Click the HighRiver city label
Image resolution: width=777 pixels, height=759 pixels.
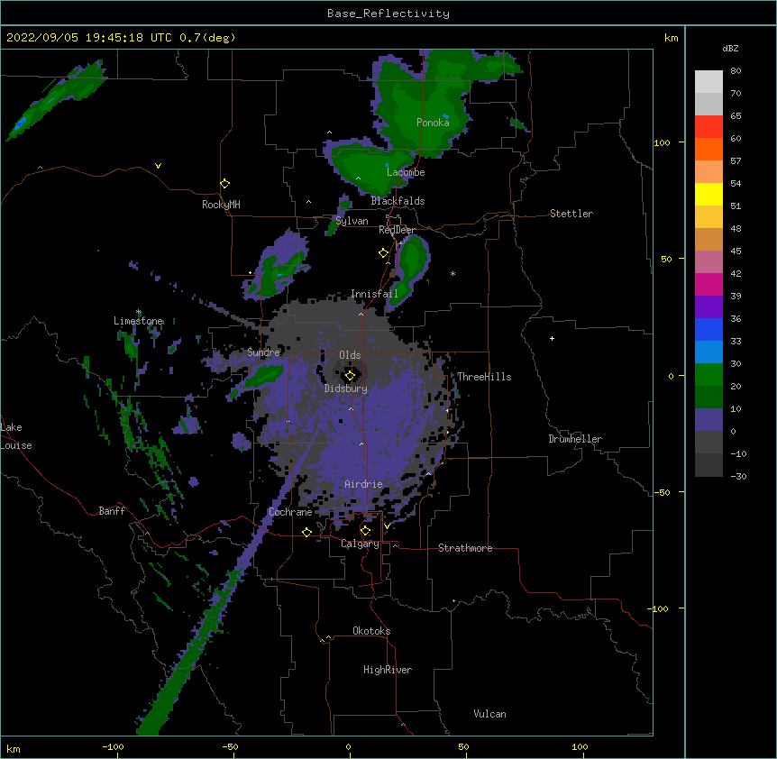[x=388, y=670]
